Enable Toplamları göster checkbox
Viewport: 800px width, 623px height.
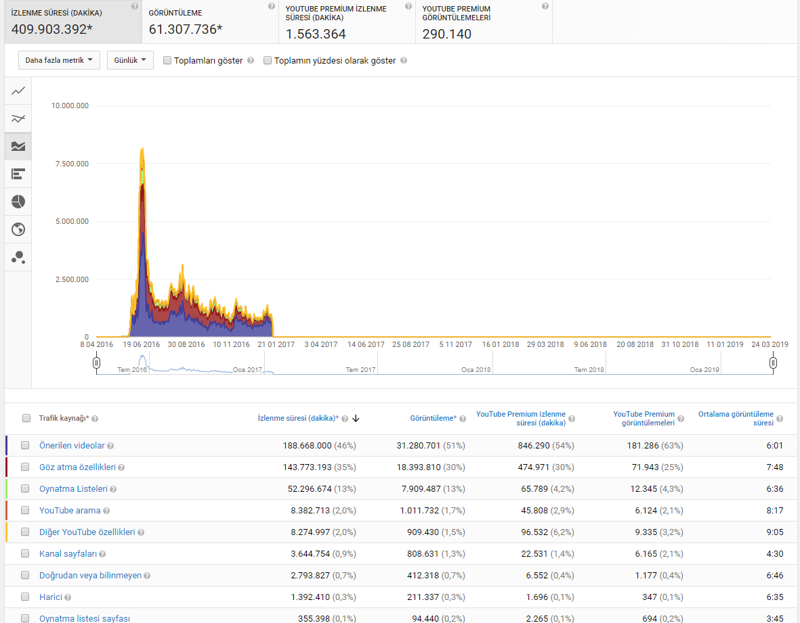(167, 60)
